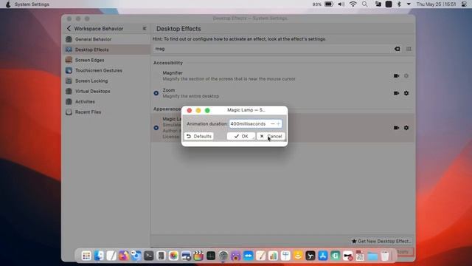Screen dimensions: 472x266
Task: Open the clapperboard video editor in dock
Action: [x=198, y=256]
